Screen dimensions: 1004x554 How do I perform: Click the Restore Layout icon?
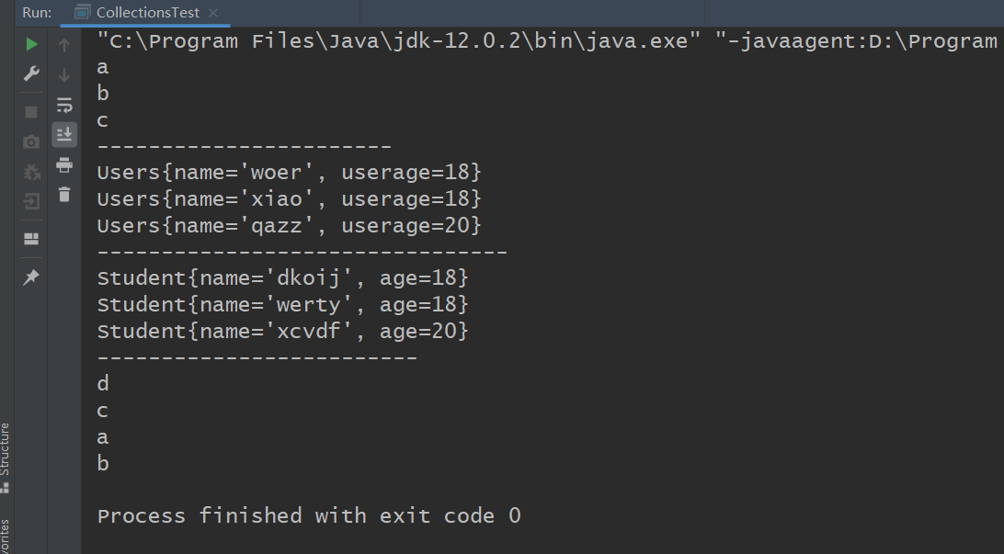31,239
